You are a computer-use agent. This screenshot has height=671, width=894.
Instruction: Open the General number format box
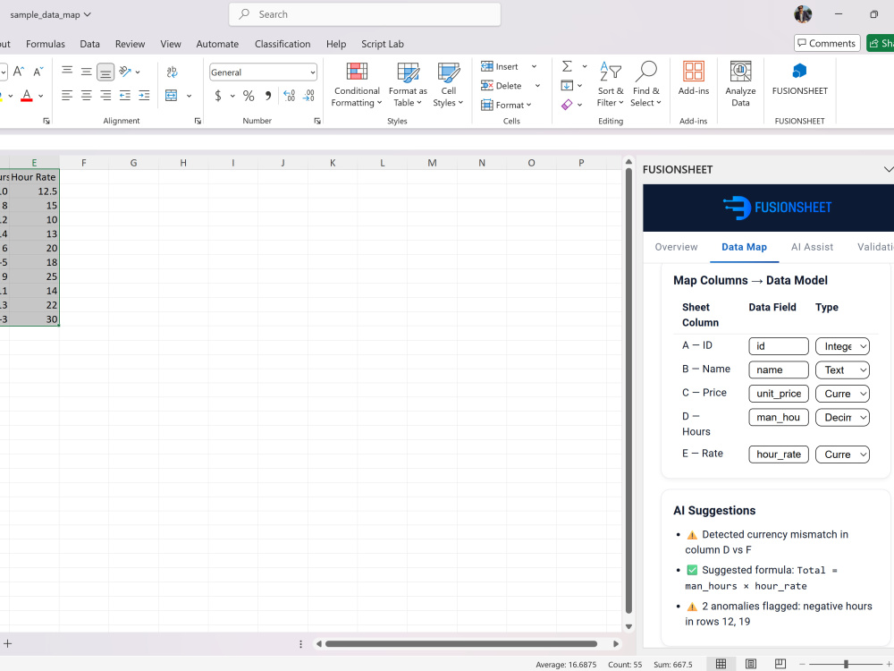click(x=263, y=72)
